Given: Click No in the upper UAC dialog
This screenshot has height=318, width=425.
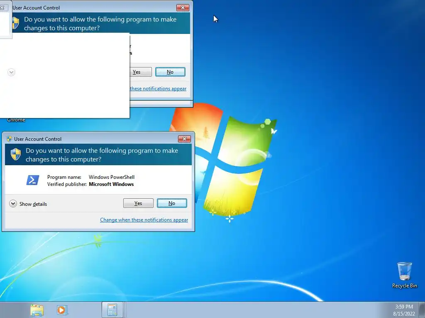Looking at the screenshot, I should (x=170, y=72).
